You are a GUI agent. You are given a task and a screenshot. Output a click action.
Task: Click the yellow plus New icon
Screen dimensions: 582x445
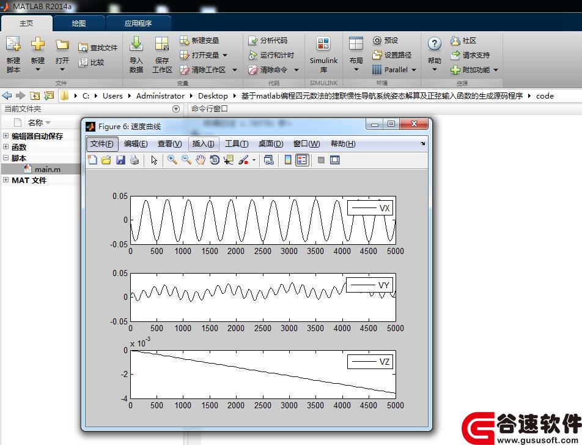click(37, 44)
